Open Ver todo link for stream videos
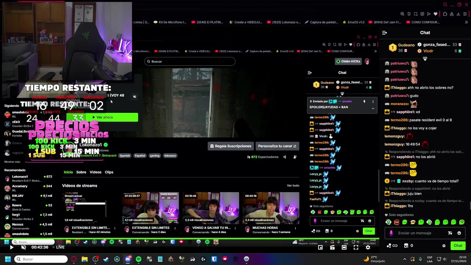The height and width of the screenshot is (265, 471). pos(293,185)
